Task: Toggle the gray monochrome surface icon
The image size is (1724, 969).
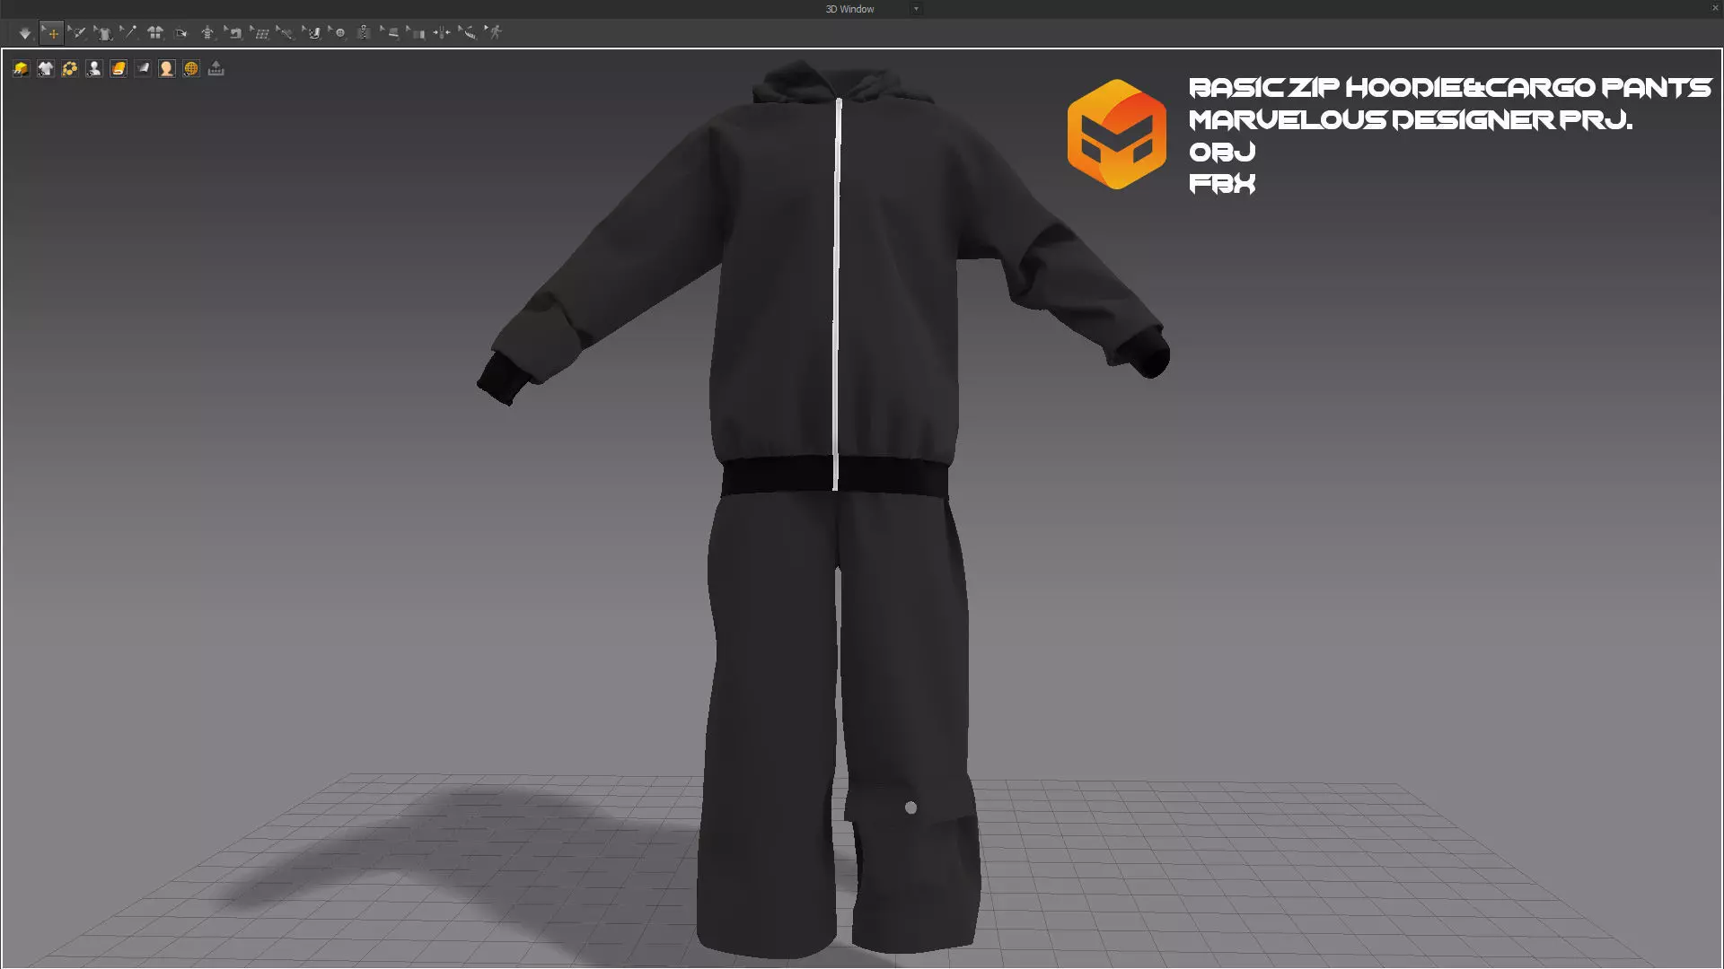Action: click(x=143, y=68)
